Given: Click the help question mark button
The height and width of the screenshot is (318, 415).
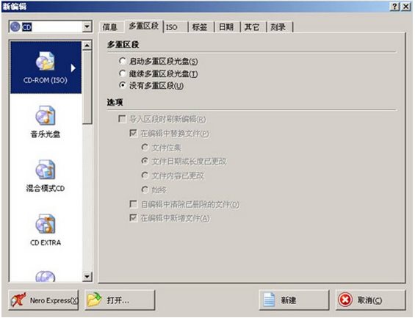Looking at the screenshot, I should click(394, 7).
